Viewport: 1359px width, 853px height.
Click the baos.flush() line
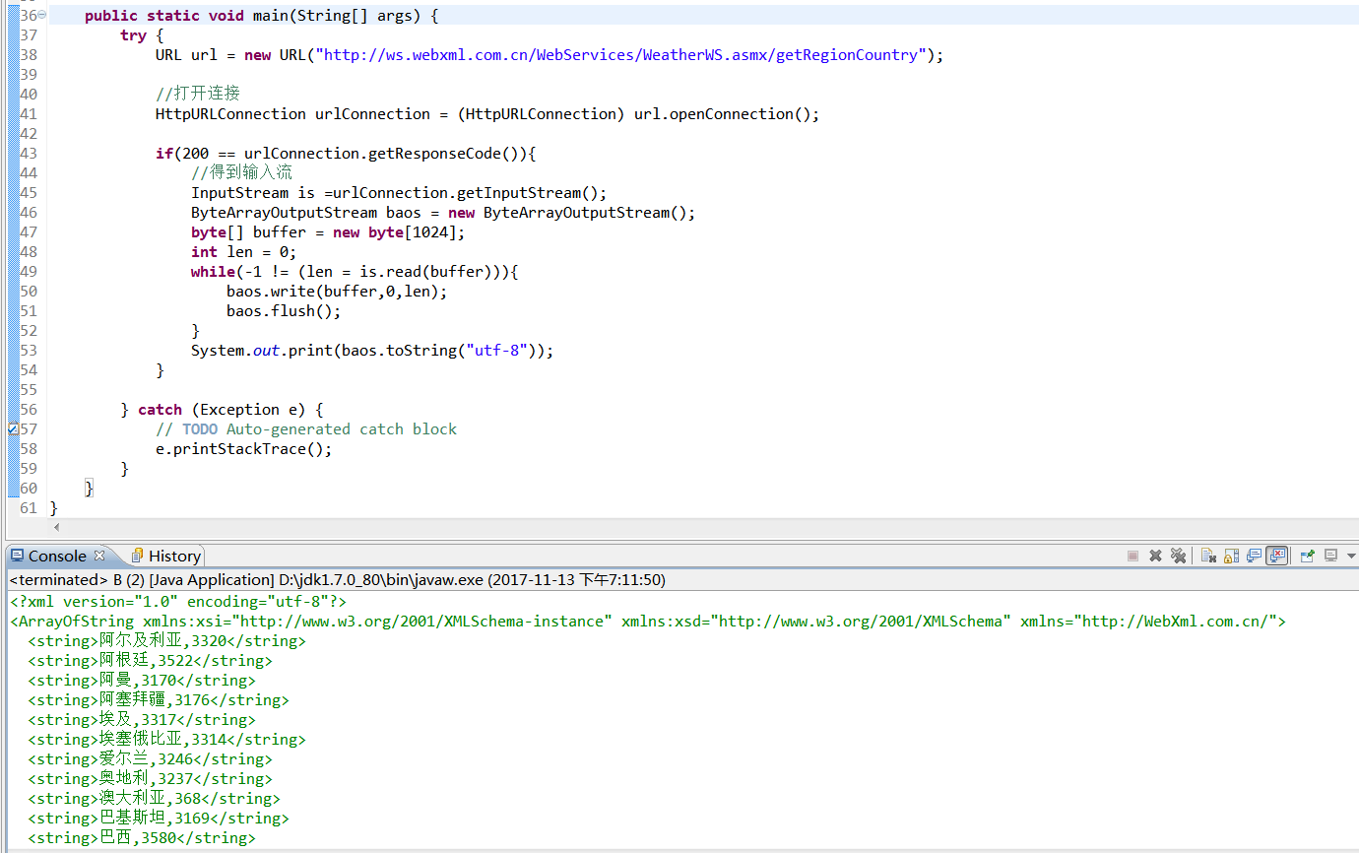[284, 311]
